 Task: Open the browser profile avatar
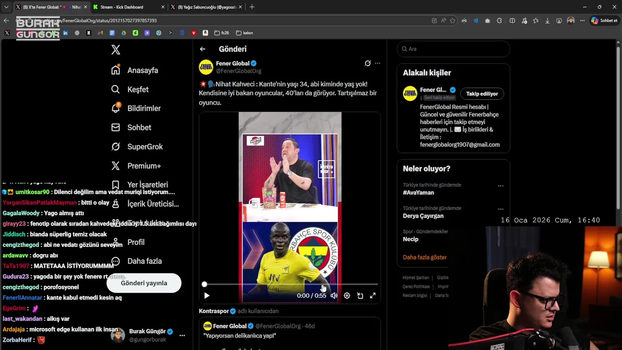pyautogui.click(x=570, y=20)
